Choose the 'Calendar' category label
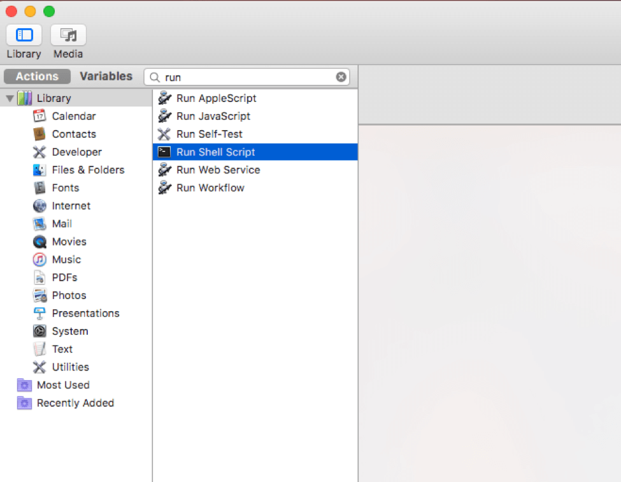This screenshot has width=621, height=482. (x=74, y=116)
